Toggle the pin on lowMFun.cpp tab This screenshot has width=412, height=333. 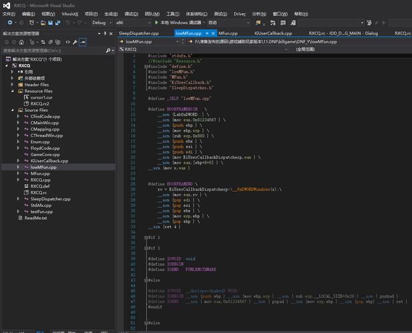[207, 33]
